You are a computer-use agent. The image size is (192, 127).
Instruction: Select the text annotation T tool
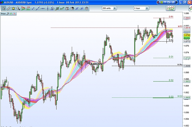click(67, 9)
